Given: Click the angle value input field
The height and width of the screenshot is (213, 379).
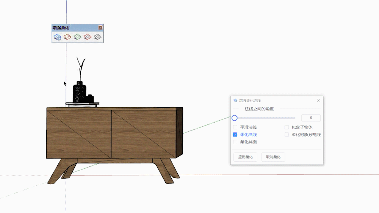Looking at the screenshot, I should [x=311, y=118].
